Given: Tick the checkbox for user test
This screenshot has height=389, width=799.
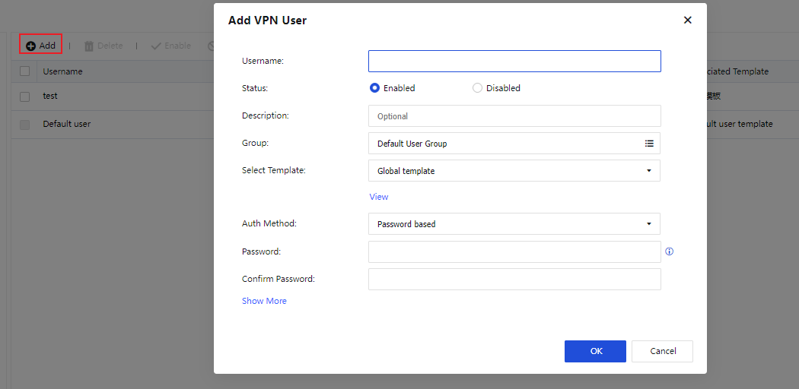Looking at the screenshot, I should tap(25, 96).
